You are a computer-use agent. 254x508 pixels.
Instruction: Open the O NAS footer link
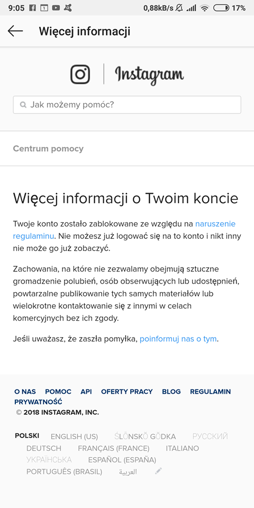point(25,392)
